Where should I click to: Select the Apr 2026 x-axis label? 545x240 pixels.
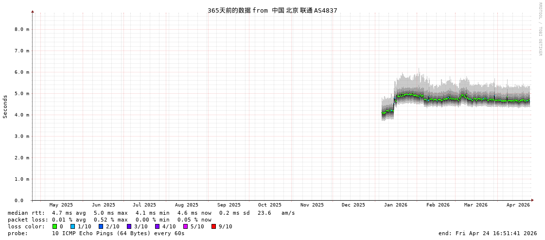pos(518,205)
